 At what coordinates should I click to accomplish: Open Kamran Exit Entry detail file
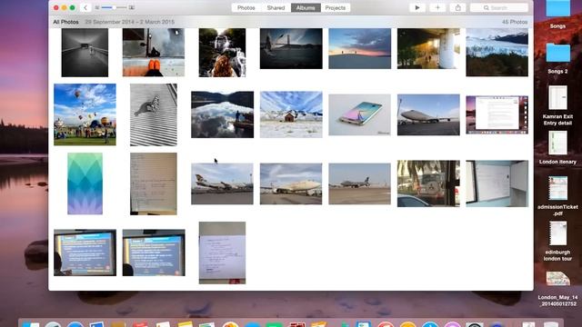point(557,105)
